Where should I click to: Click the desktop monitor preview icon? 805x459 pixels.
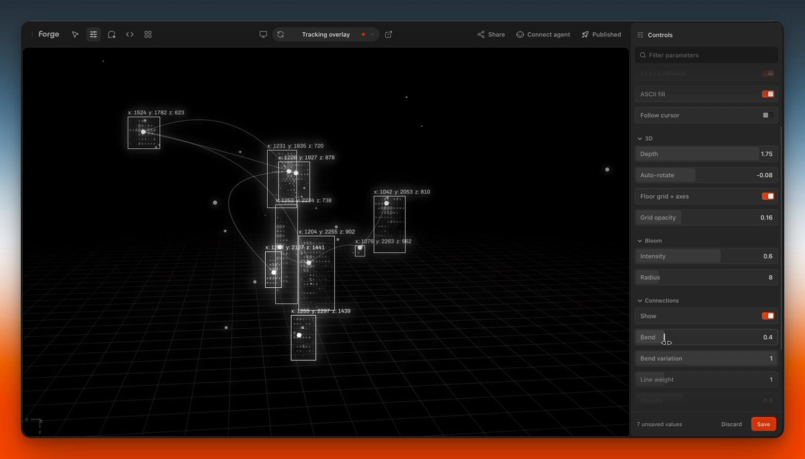click(x=263, y=34)
